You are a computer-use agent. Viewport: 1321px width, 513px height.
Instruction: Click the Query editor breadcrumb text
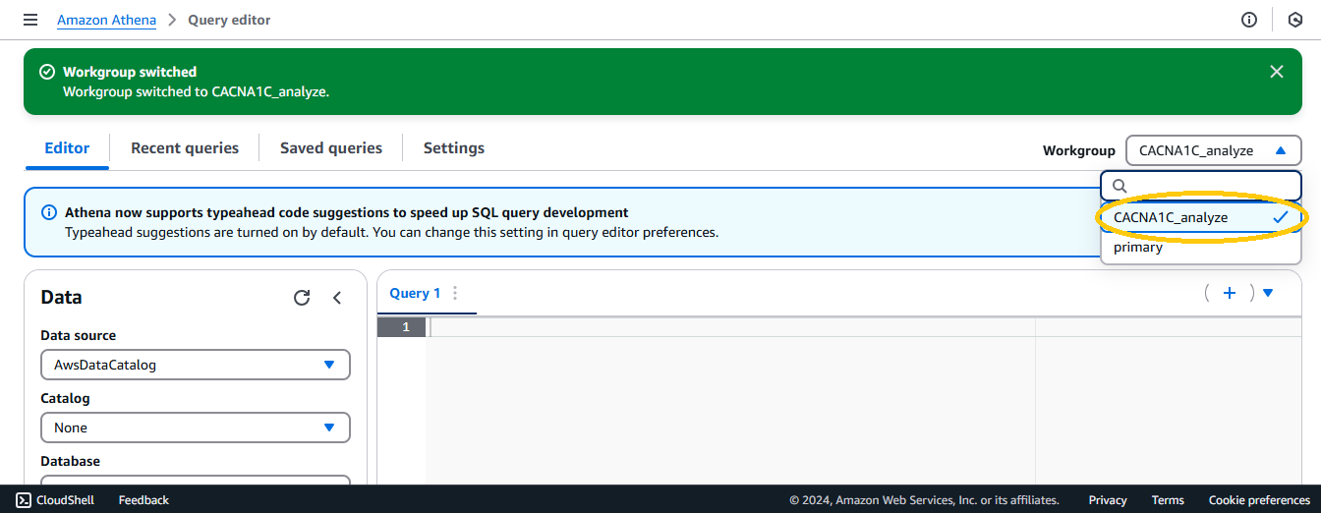click(229, 20)
